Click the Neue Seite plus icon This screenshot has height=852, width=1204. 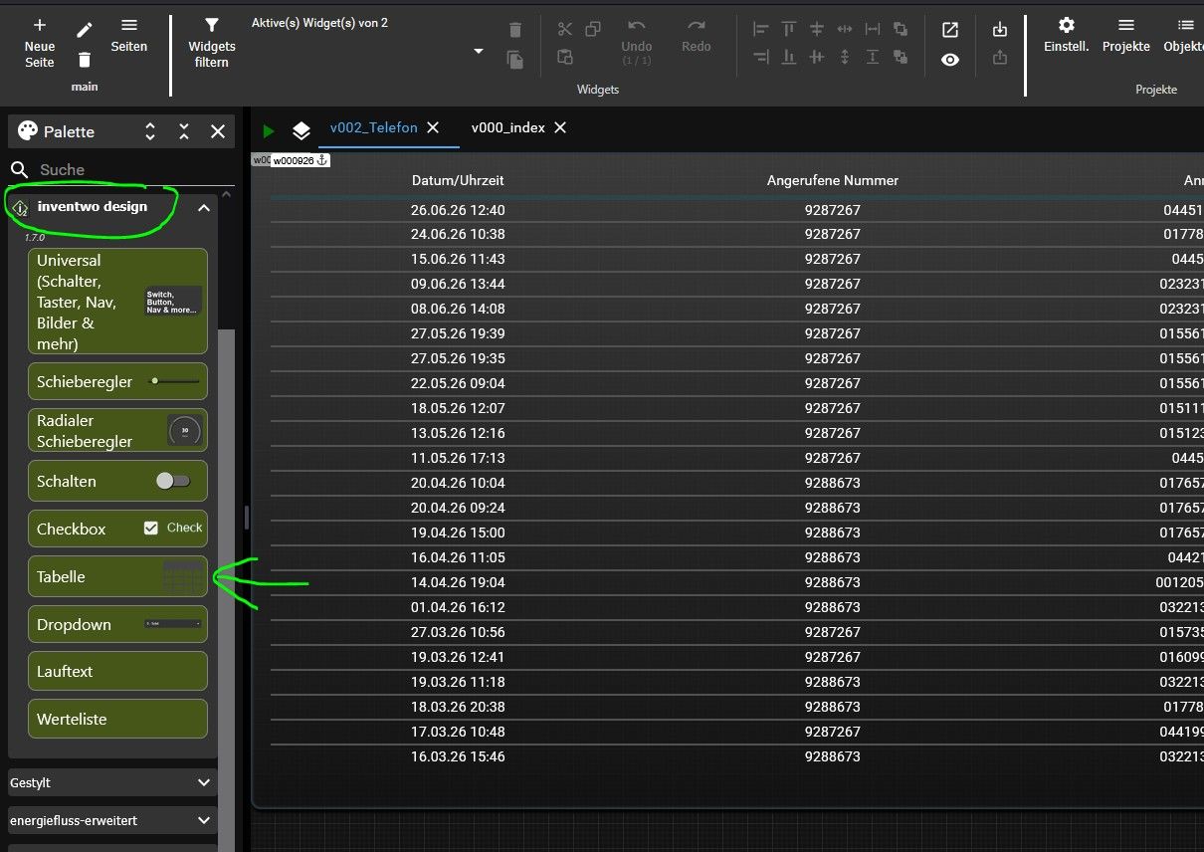point(40,25)
